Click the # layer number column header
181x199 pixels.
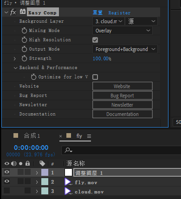pyautogui.click(x=52, y=164)
